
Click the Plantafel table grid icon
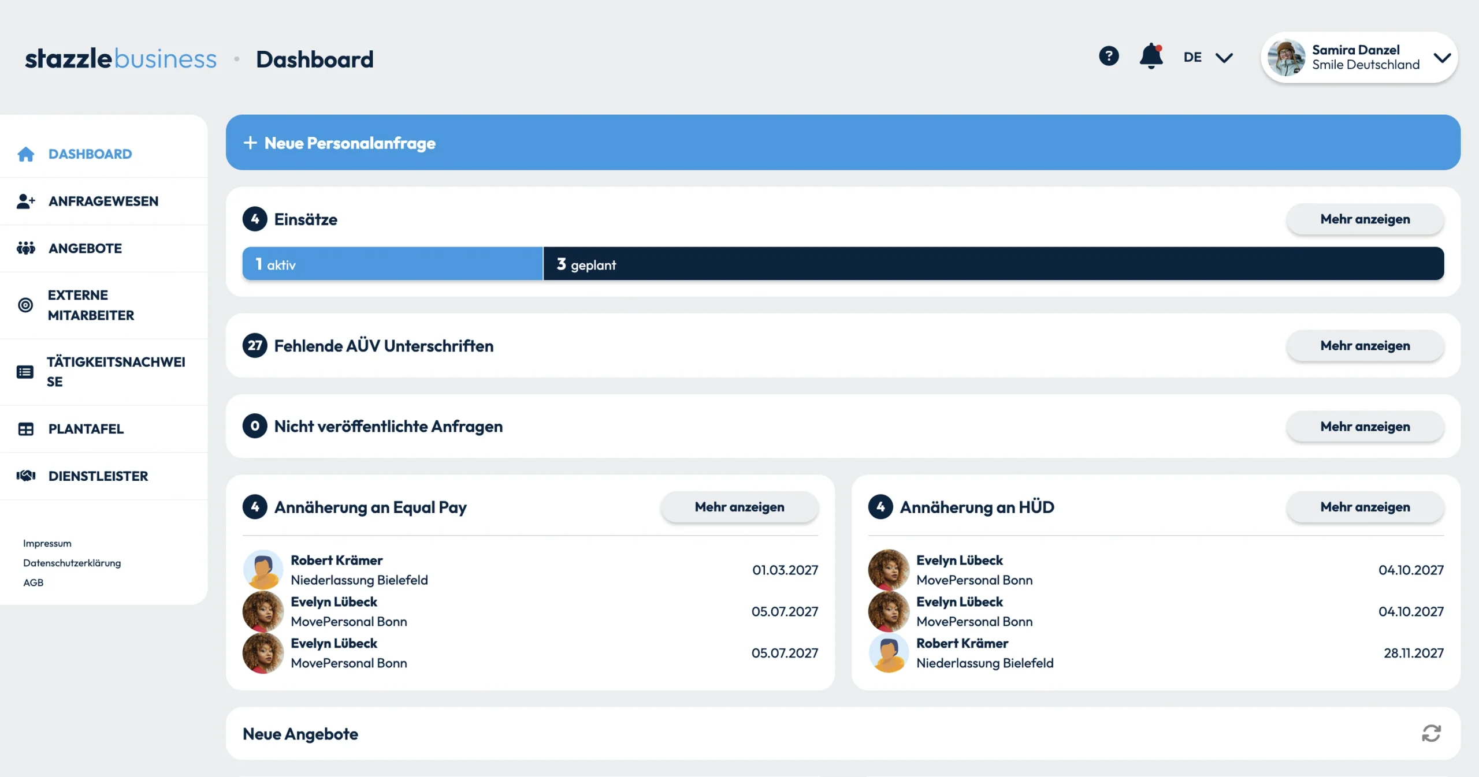pyautogui.click(x=25, y=429)
